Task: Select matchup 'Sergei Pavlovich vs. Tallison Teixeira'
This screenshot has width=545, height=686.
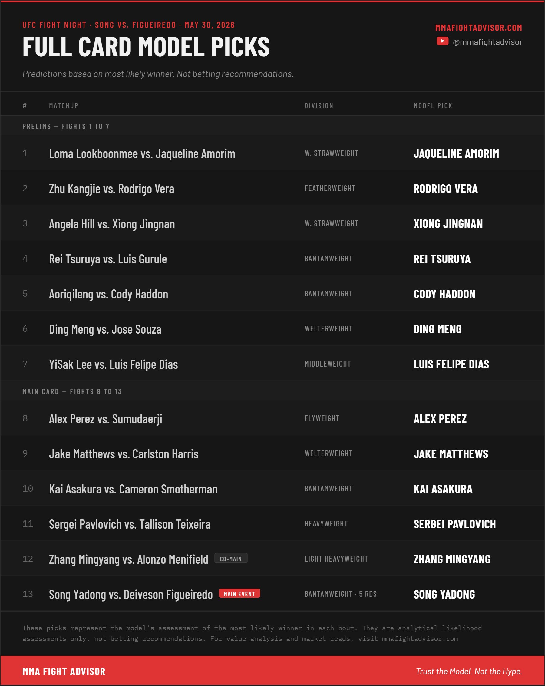Action: point(130,524)
